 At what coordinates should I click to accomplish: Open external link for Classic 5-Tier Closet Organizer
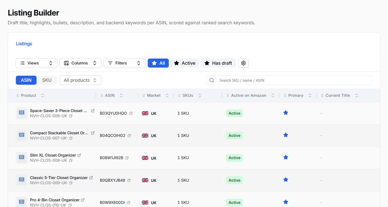coord(91,178)
